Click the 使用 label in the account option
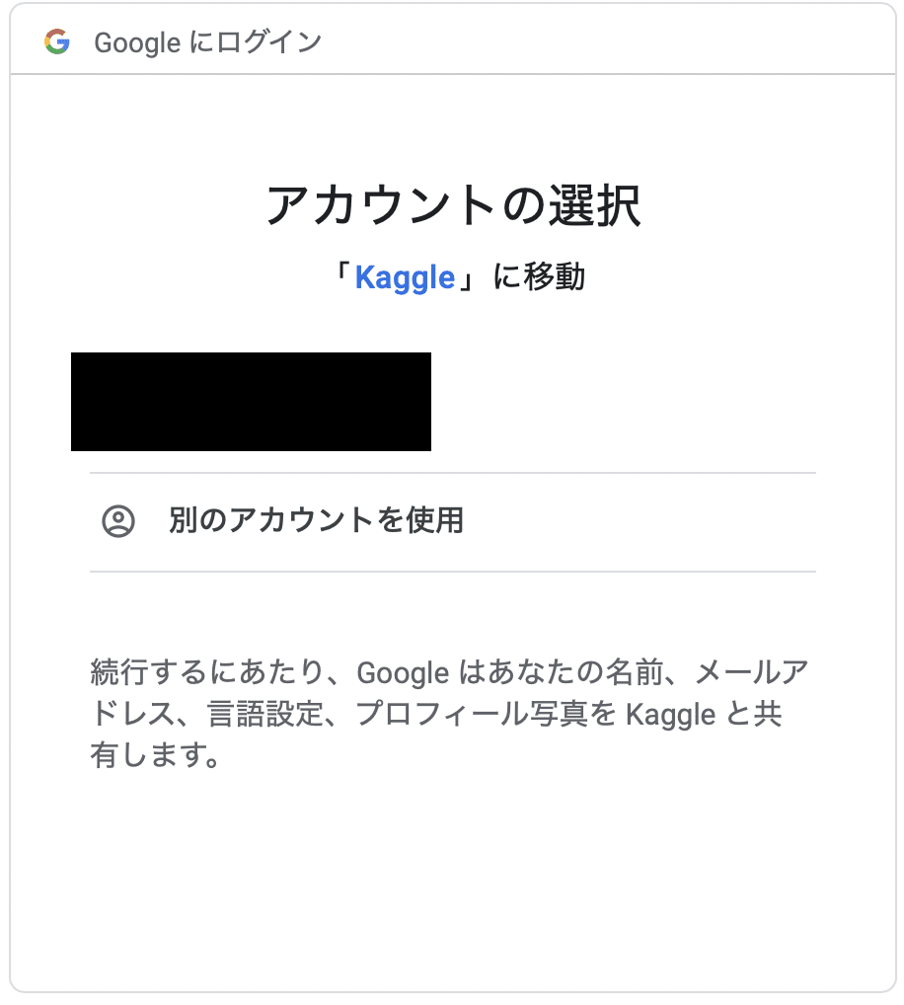Screen dimensions: 904x1005 [434, 521]
